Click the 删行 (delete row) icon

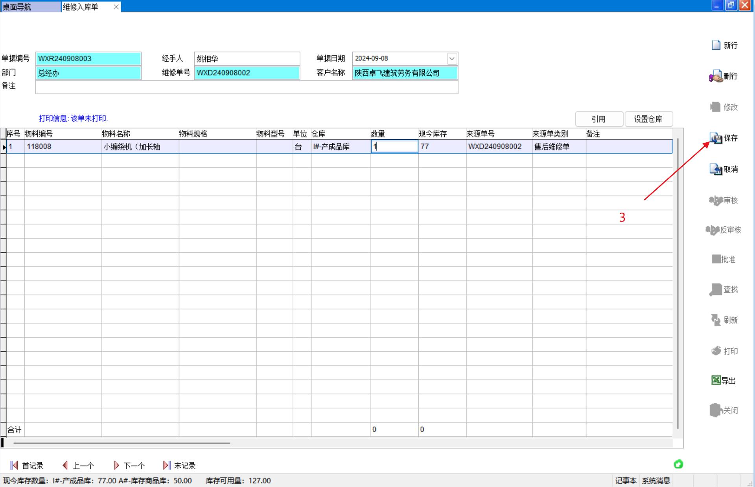point(716,76)
